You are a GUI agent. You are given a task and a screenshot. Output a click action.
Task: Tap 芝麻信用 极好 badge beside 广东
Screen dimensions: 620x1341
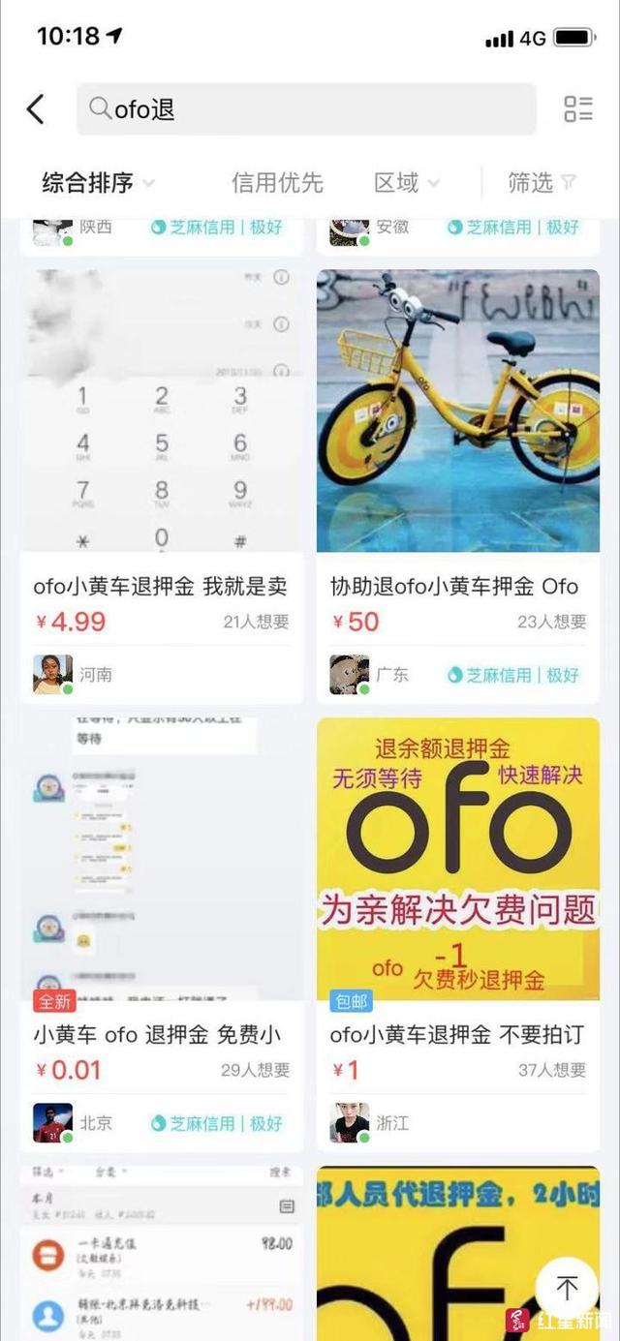[513, 675]
